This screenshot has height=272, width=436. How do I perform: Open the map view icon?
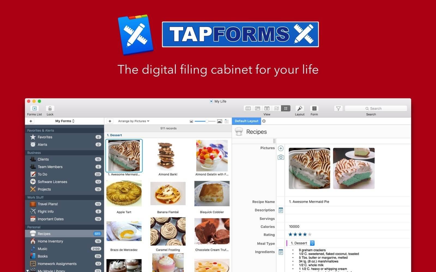276,108
